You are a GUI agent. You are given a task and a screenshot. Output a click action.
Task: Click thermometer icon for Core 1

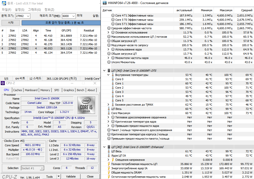(113, 83)
